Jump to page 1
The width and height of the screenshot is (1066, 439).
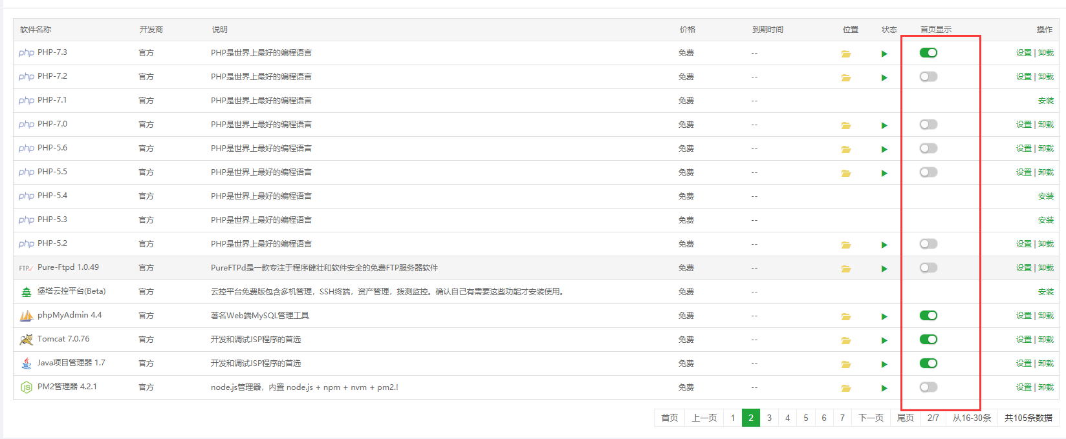pyautogui.click(x=732, y=418)
